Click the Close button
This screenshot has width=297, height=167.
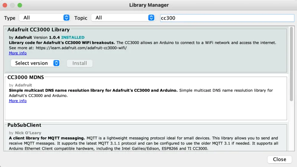[280, 160]
